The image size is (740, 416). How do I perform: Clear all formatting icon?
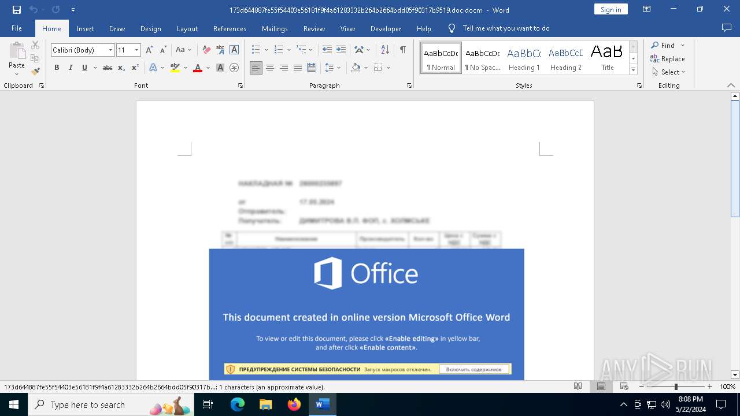pyautogui.click(x=206, y=50)
